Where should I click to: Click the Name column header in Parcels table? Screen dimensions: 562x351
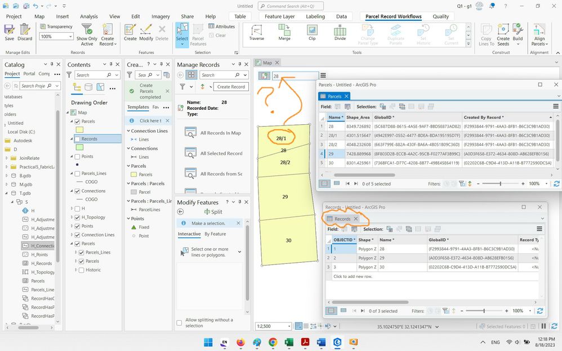[x=336, y=117]
